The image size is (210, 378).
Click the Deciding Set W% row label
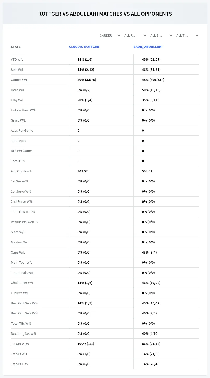pyautogui.click(x=24, y=333)
